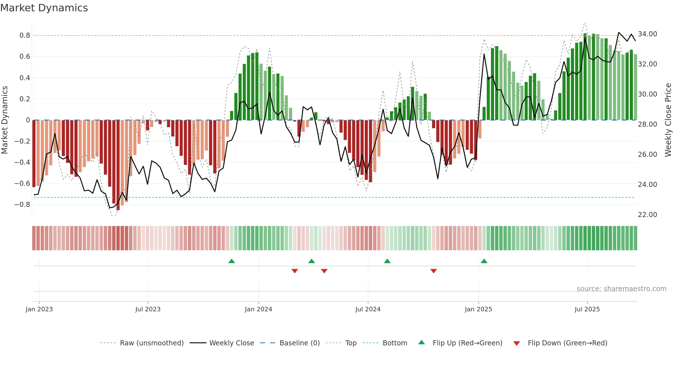This screenshot has height=380, width=676.
Task: Toggle the Weekly Close legend entry
Action: 222,343
